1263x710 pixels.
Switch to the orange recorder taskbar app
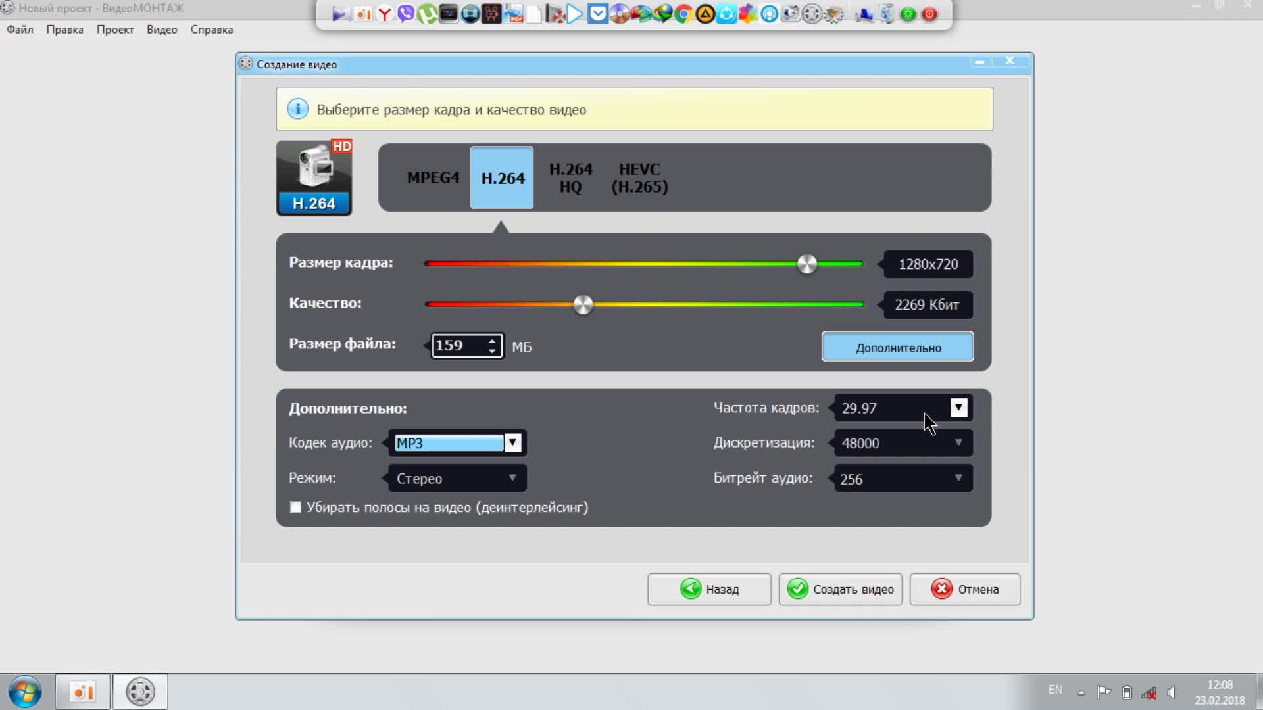[x=82, y=692]
